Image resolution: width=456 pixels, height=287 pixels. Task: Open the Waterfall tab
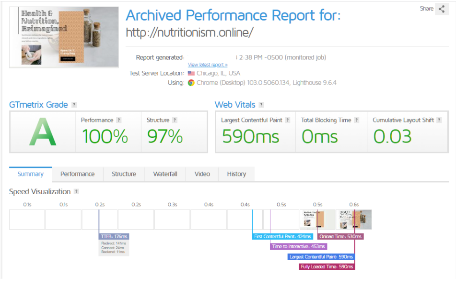[x=165, y=174]
